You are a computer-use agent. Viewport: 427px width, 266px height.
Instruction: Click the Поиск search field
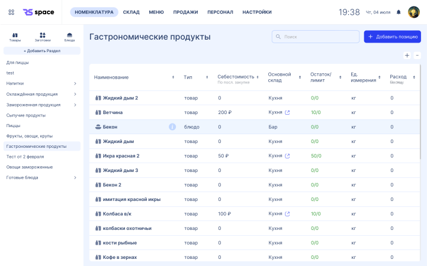315,37
